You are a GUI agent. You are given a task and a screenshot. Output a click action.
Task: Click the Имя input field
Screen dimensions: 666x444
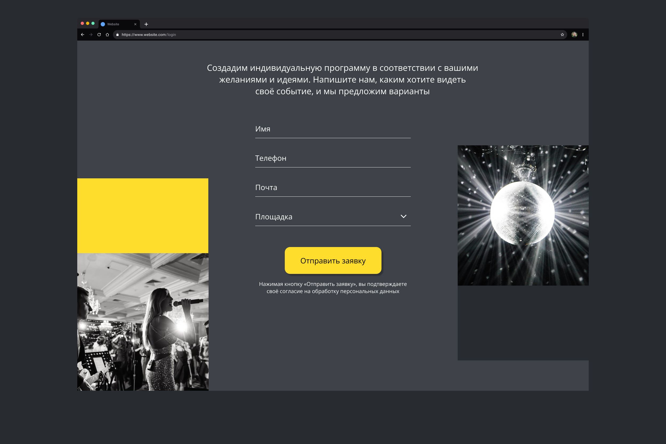click(x=332, y=129)
